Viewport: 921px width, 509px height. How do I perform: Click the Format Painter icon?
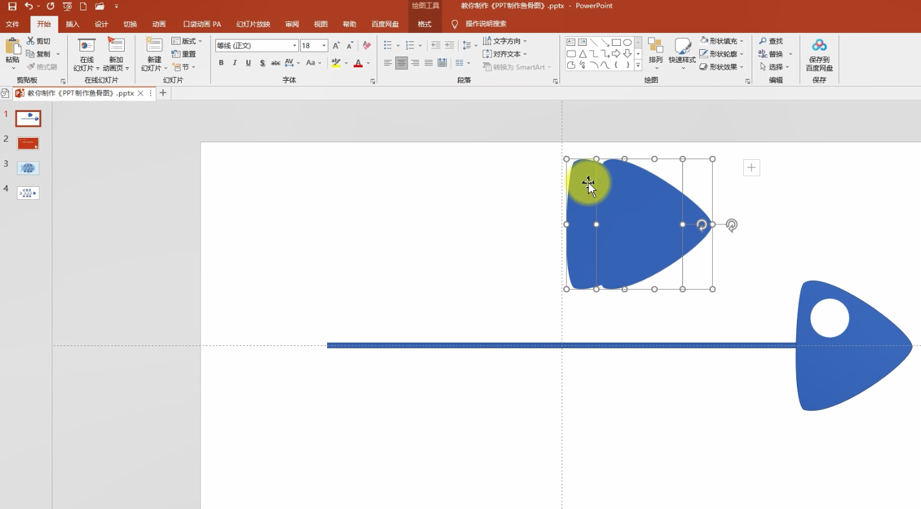point(31,67)
